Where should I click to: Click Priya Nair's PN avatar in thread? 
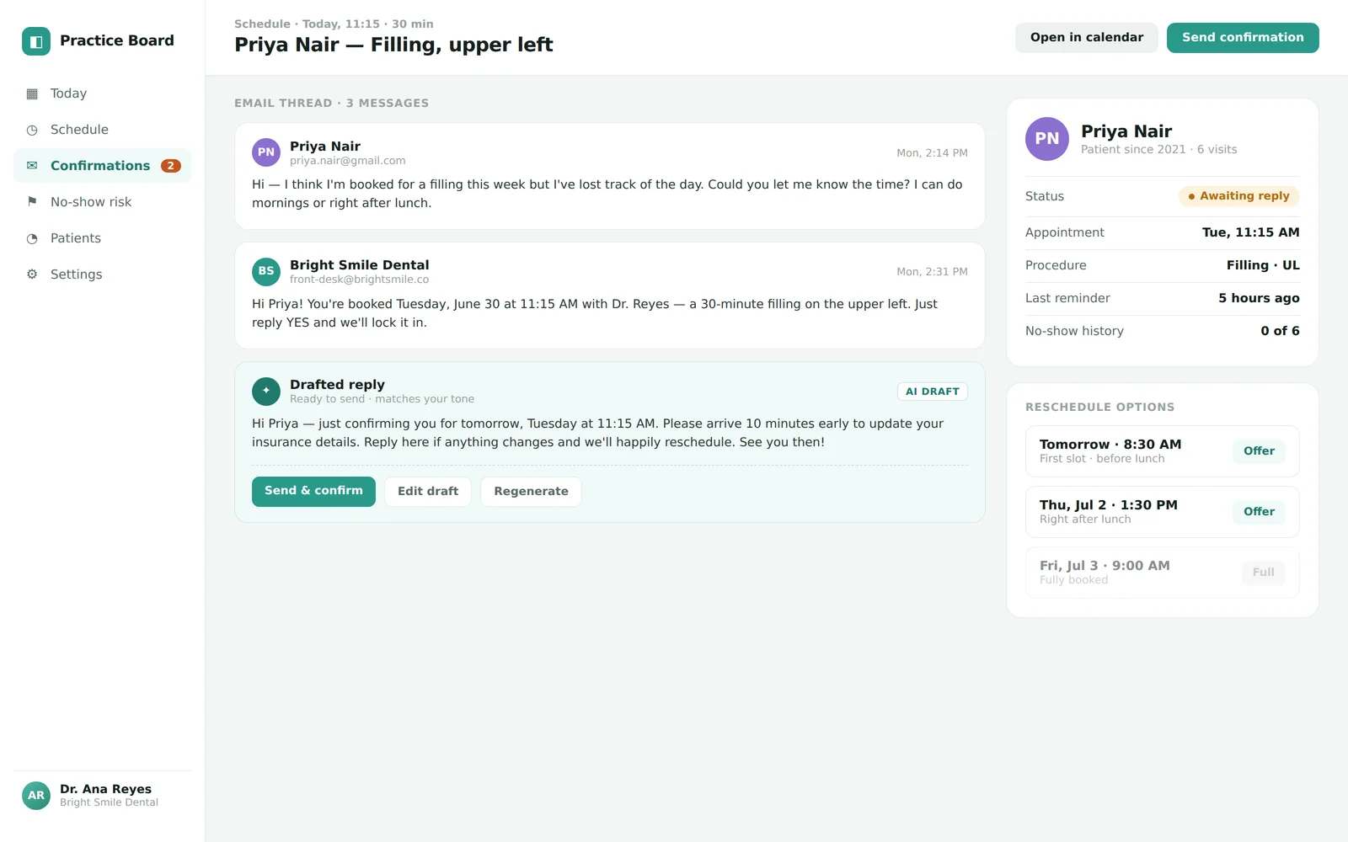(266, 152)
